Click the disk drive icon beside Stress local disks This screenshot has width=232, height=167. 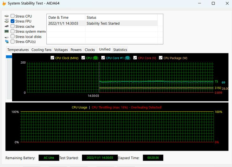click(x=6, y=37)
